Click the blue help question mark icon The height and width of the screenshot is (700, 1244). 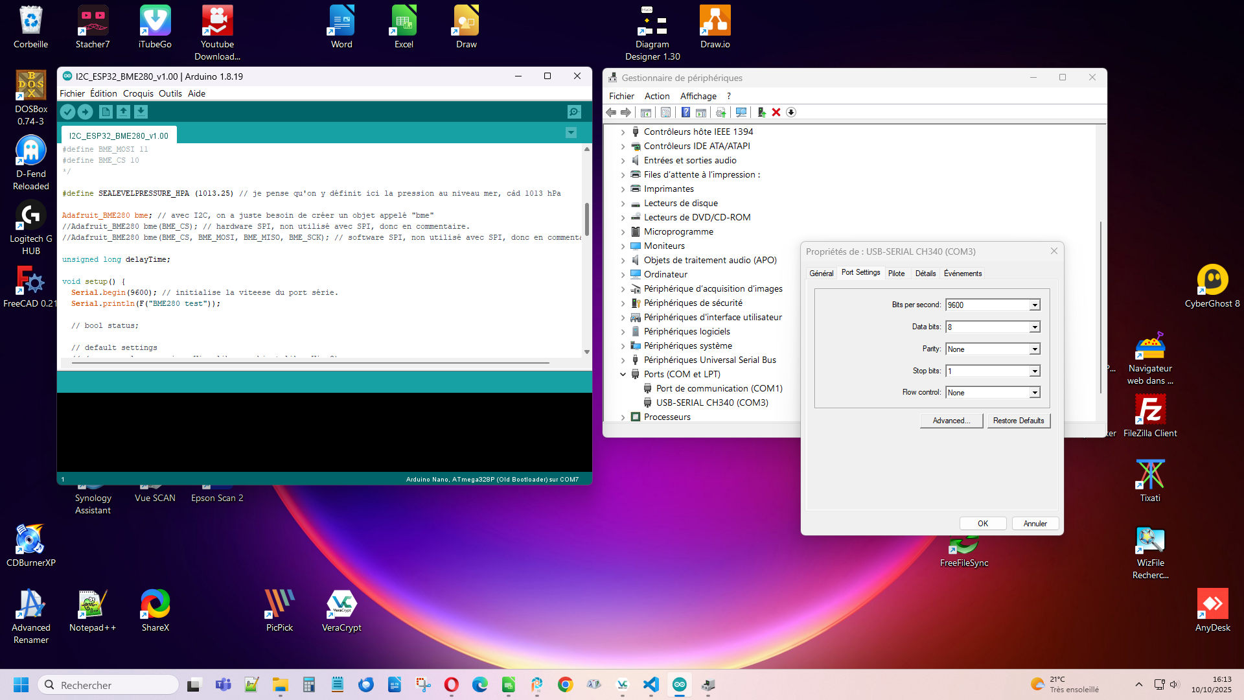point(685,112)
